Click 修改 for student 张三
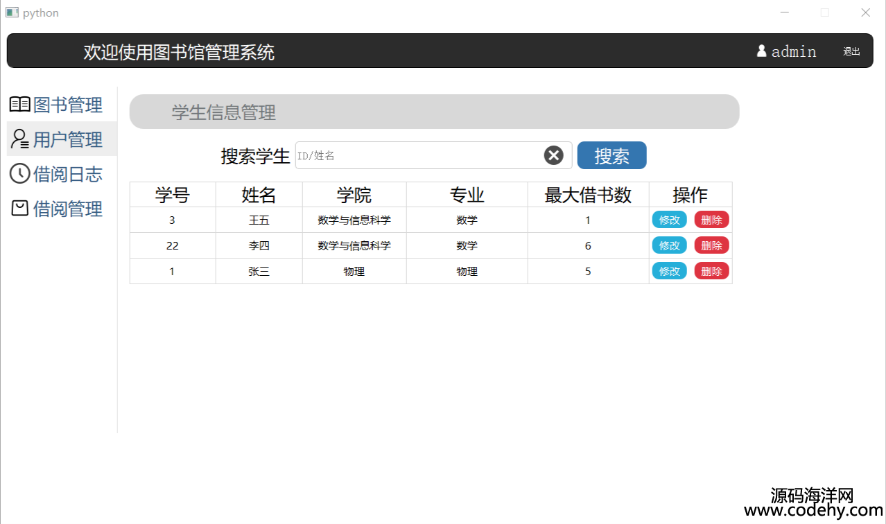 click(x=669, y=271)
